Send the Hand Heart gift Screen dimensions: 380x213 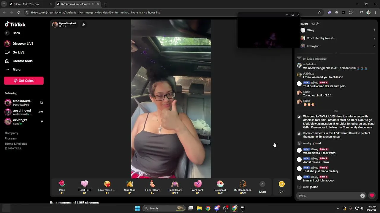175,187
